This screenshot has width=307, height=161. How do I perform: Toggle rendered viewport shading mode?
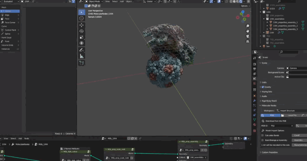(x=241, y=2)
